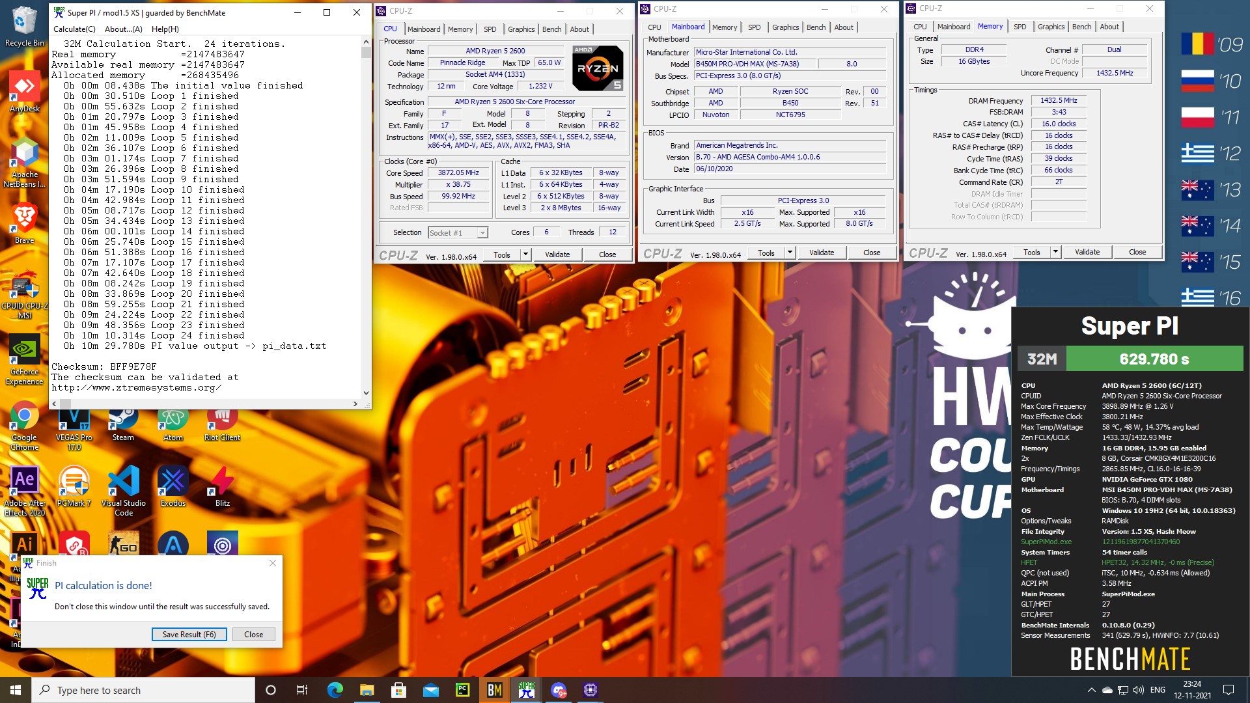Click the taskbar search box
The height and width of the screenshot is (703, 1250).
coord(143,690)
